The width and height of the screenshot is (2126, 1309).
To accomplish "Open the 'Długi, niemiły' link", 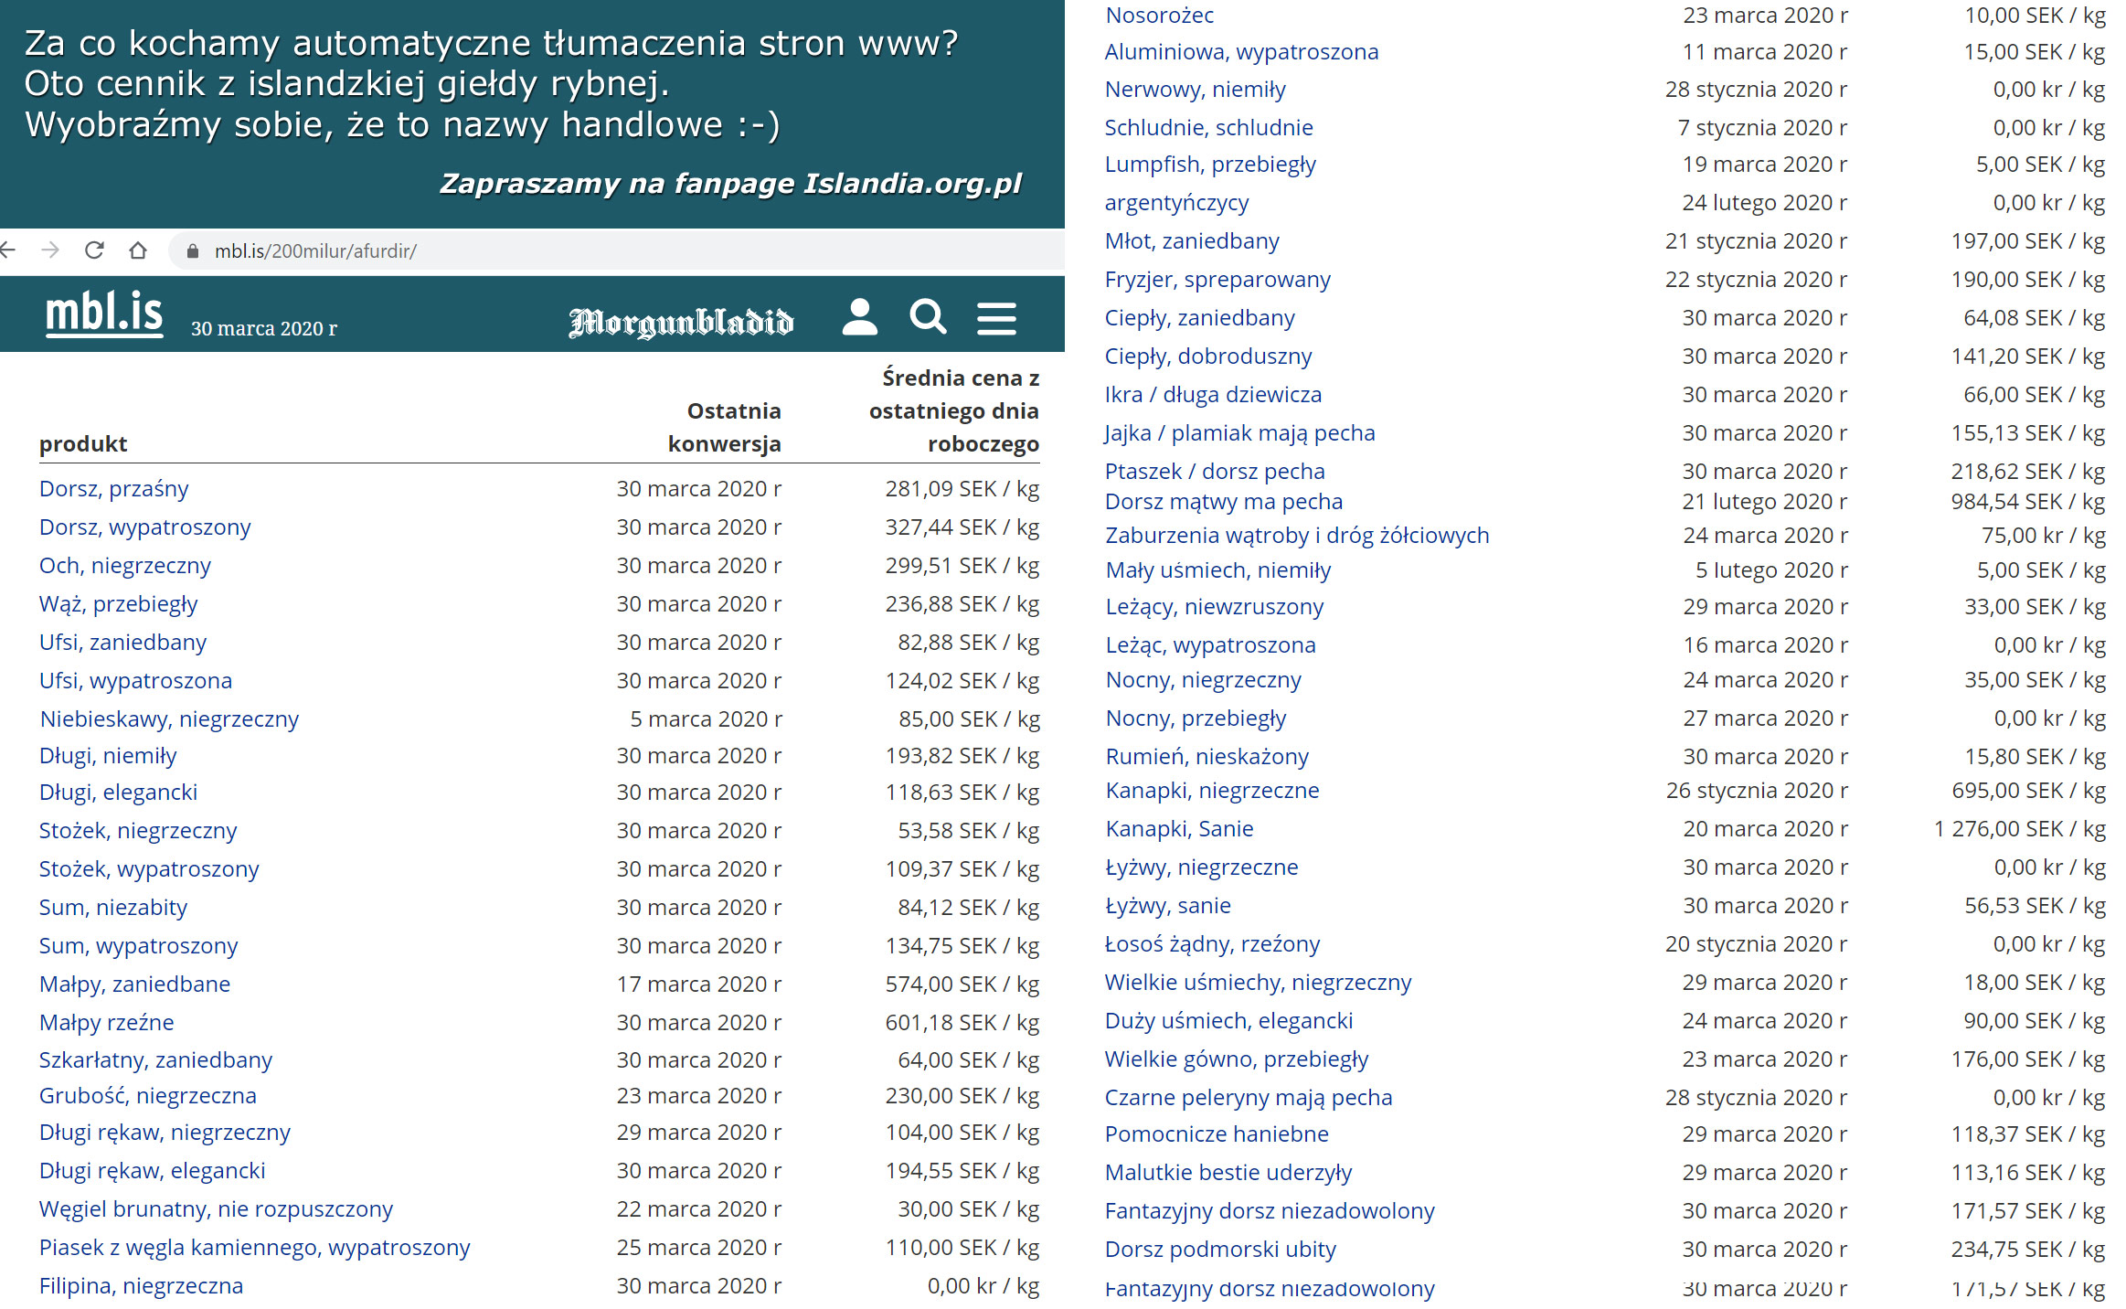I will click(108, 756).
